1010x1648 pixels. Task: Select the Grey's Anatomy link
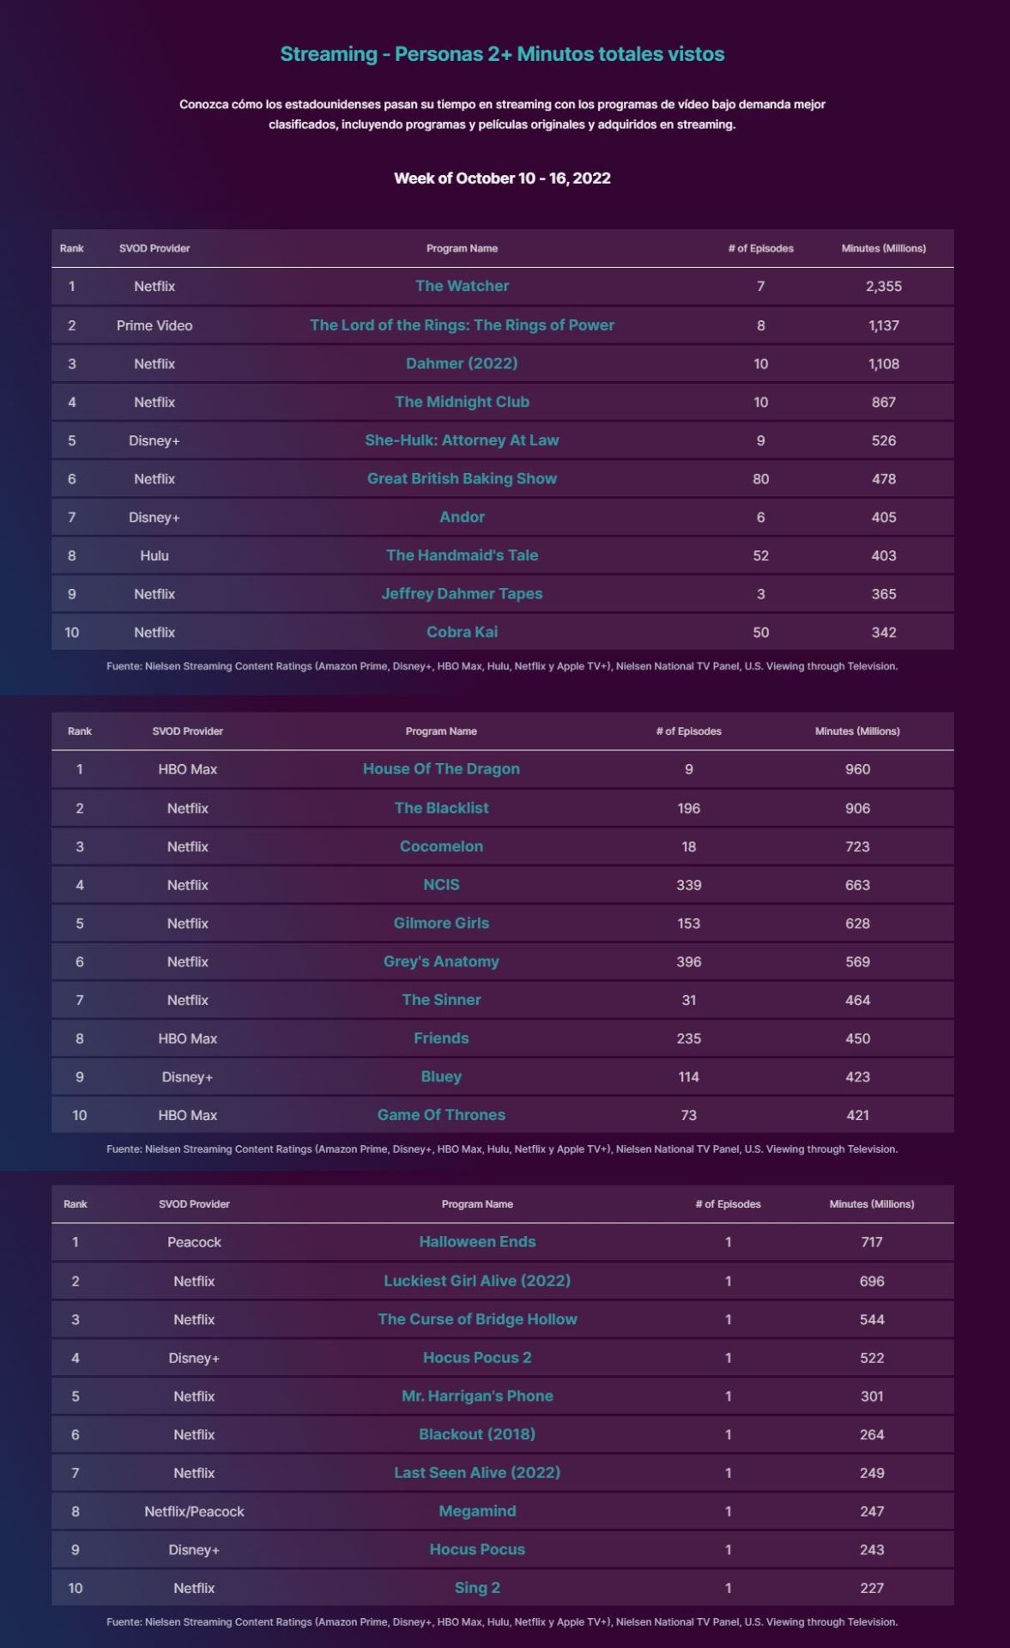[441, 961]
